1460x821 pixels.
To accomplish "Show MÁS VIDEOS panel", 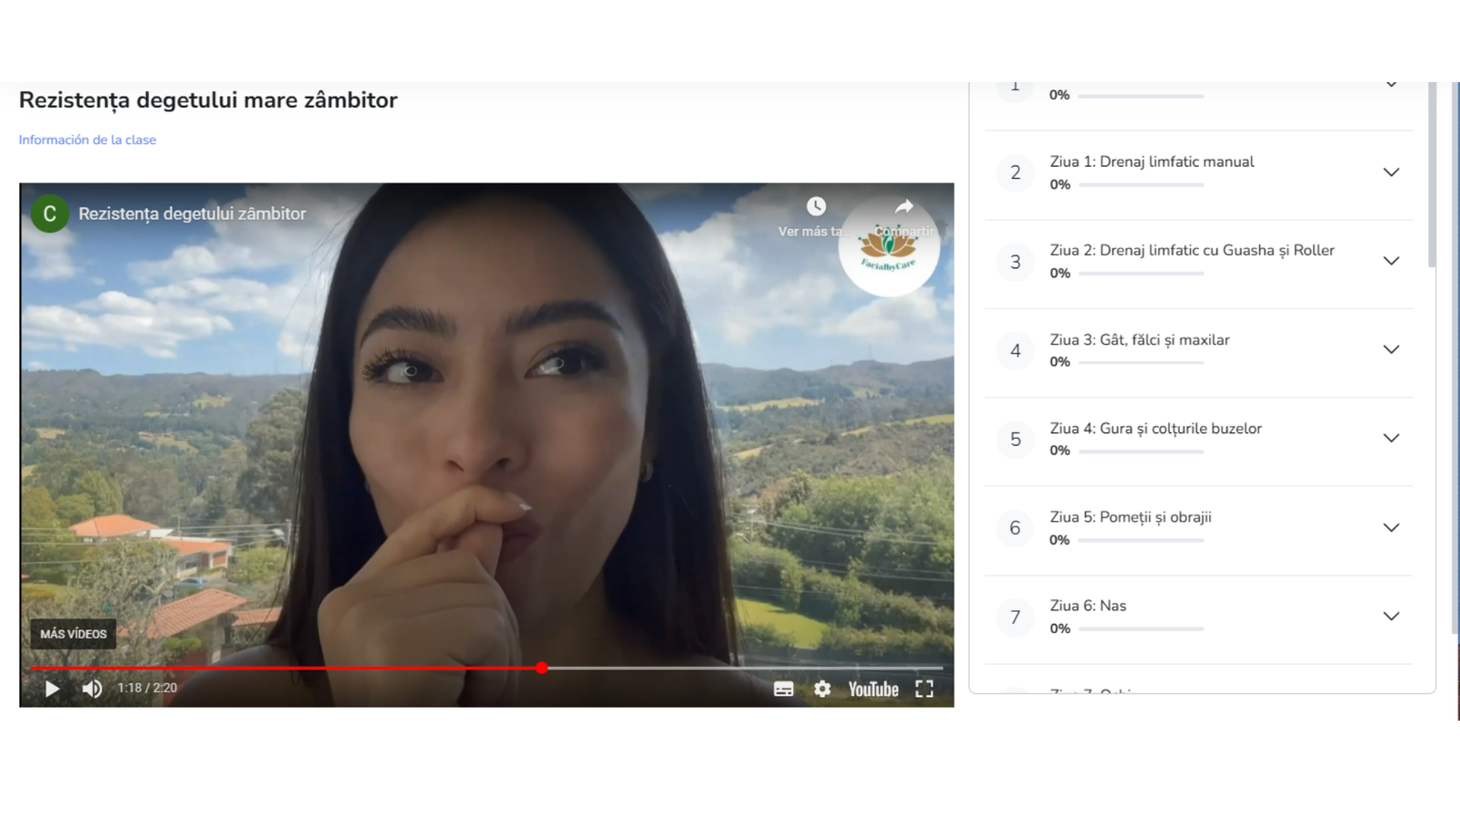I will (73, 634).
